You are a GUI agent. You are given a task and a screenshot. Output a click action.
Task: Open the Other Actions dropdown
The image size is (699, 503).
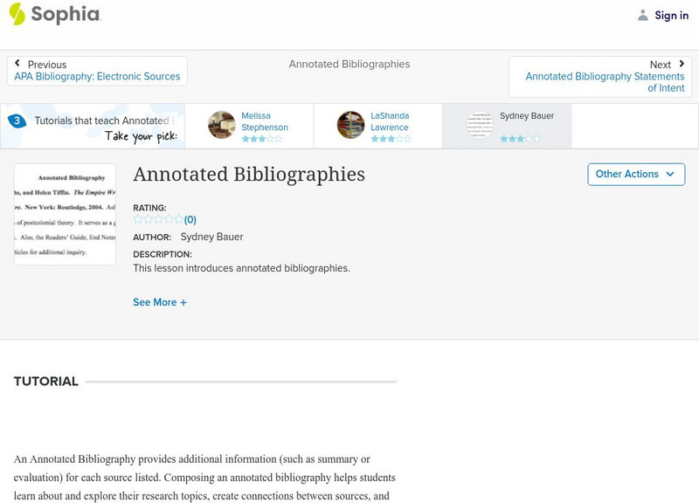coord(635,174)
